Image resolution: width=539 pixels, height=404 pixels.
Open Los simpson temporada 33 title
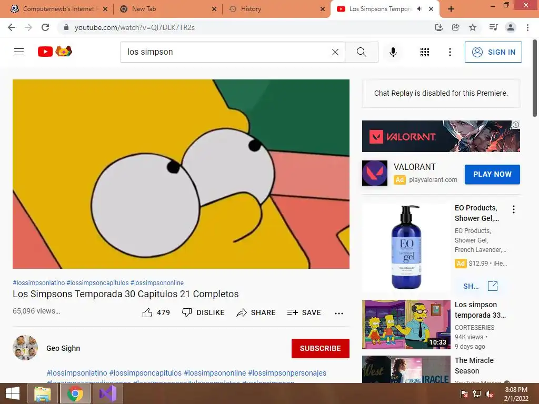click(x=480, y=310)
